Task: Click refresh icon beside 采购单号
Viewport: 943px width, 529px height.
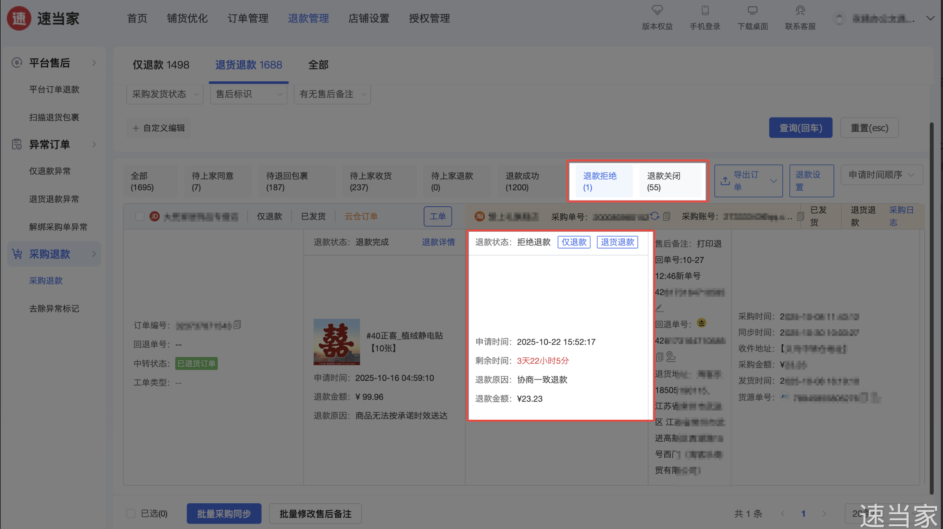Action: [655, 216]
